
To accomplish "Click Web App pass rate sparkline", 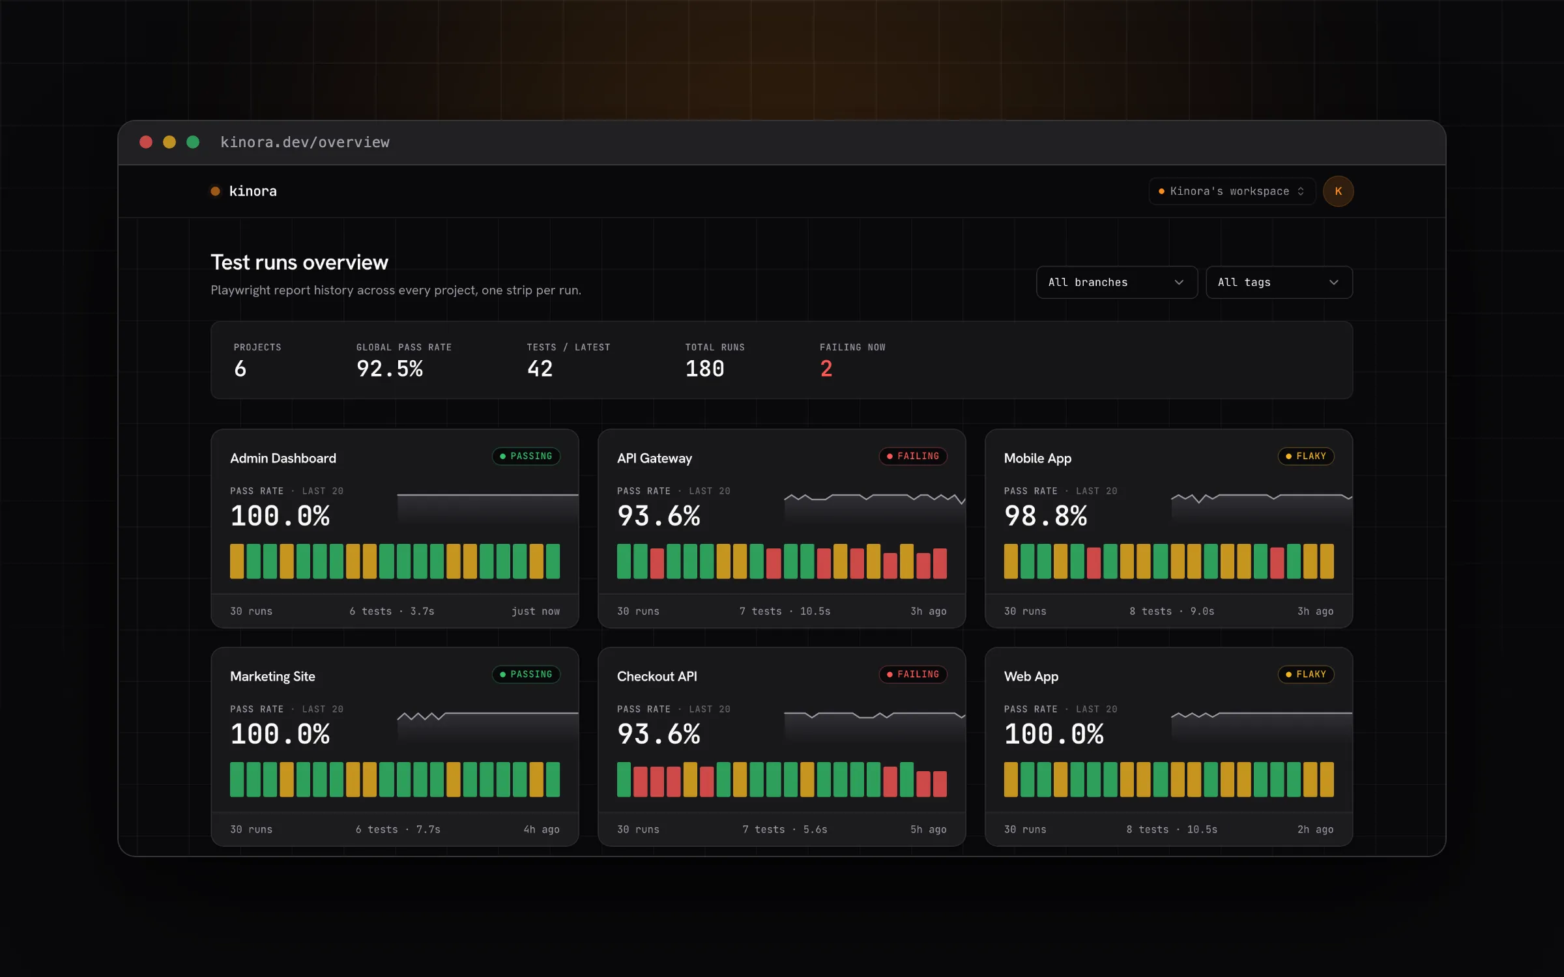I will [x=1262, y=726].
